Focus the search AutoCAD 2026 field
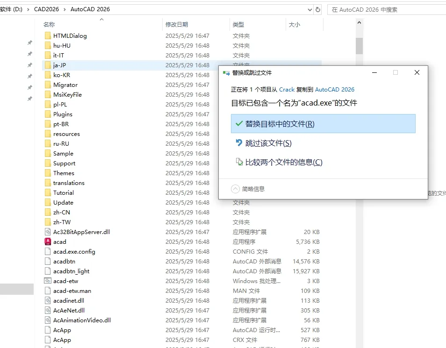 pyautogui.click(x=387, y=10)
